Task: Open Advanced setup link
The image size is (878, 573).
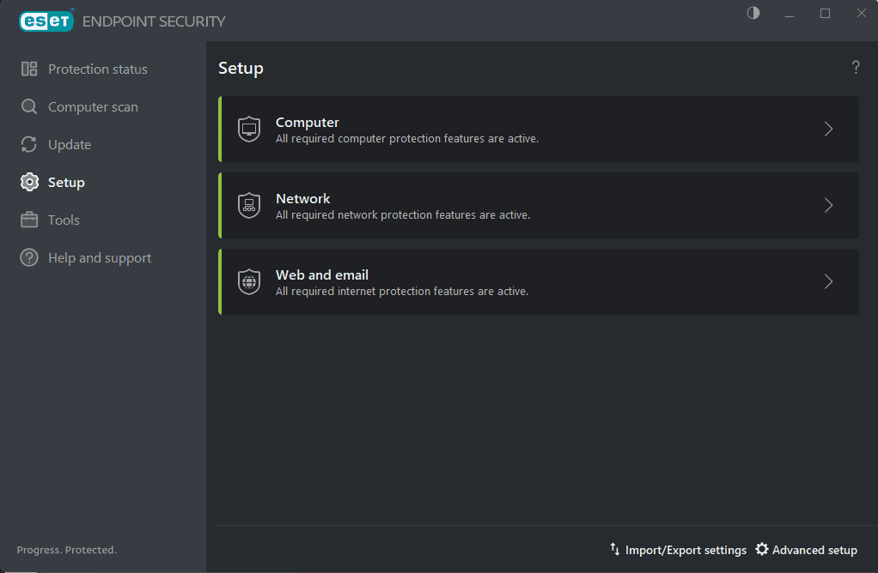Action: [814, 550]
